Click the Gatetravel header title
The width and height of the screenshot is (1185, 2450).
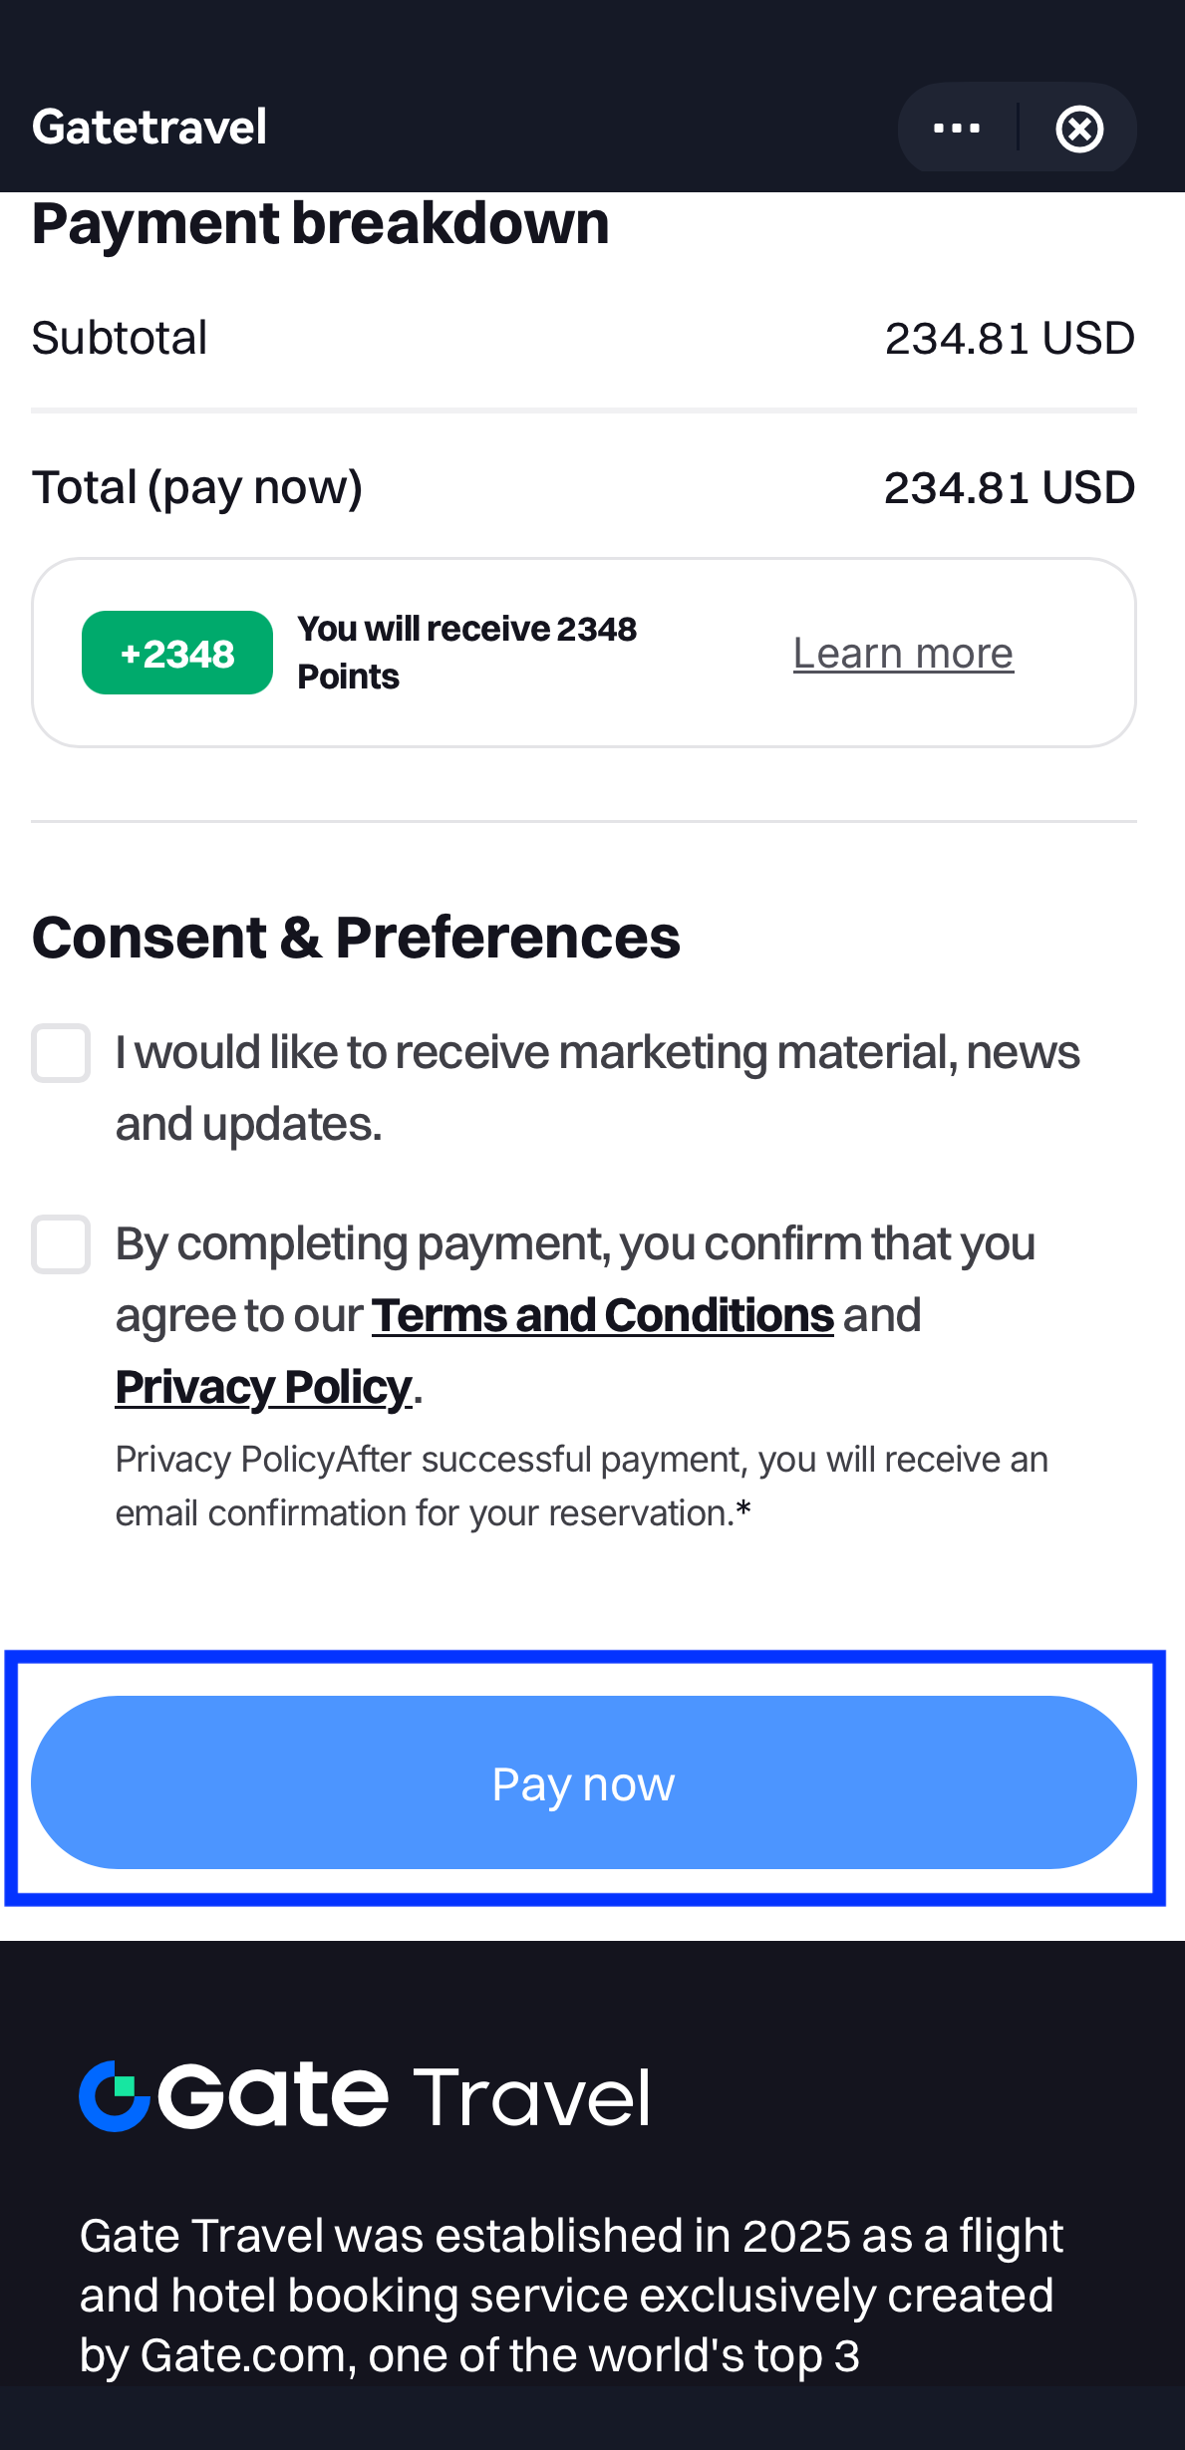pos(149,128)
